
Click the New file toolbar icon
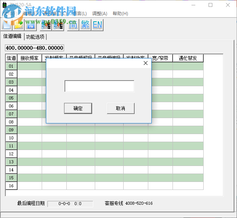coord(7,25)
